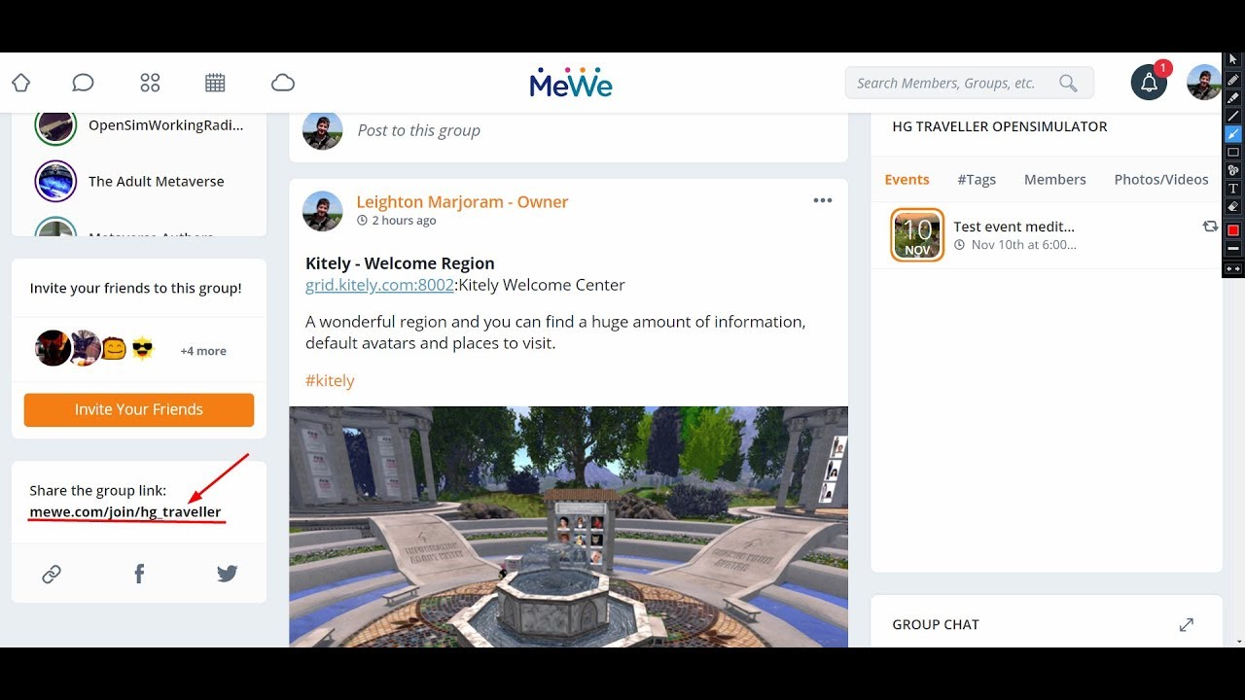
Task: Copy group link with the chain icon
Action: [x=52, y=575]
